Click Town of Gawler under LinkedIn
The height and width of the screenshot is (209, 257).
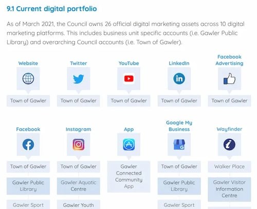(179, 101)
